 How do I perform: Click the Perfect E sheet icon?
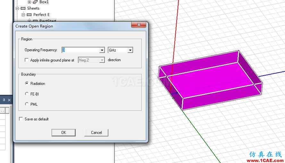(x=29, y=15)
